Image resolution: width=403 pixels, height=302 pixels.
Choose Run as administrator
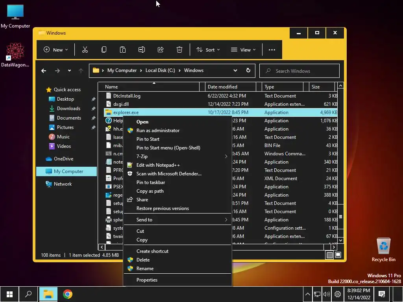point(177,131)
